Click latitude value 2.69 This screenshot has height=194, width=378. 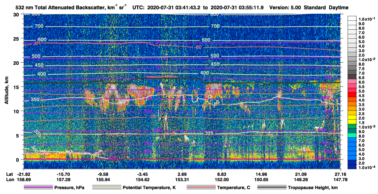click(182, 174)
